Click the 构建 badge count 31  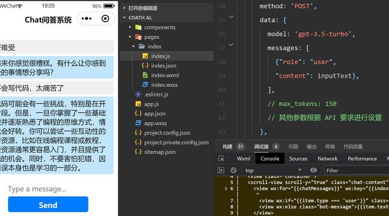coord(241,146)
